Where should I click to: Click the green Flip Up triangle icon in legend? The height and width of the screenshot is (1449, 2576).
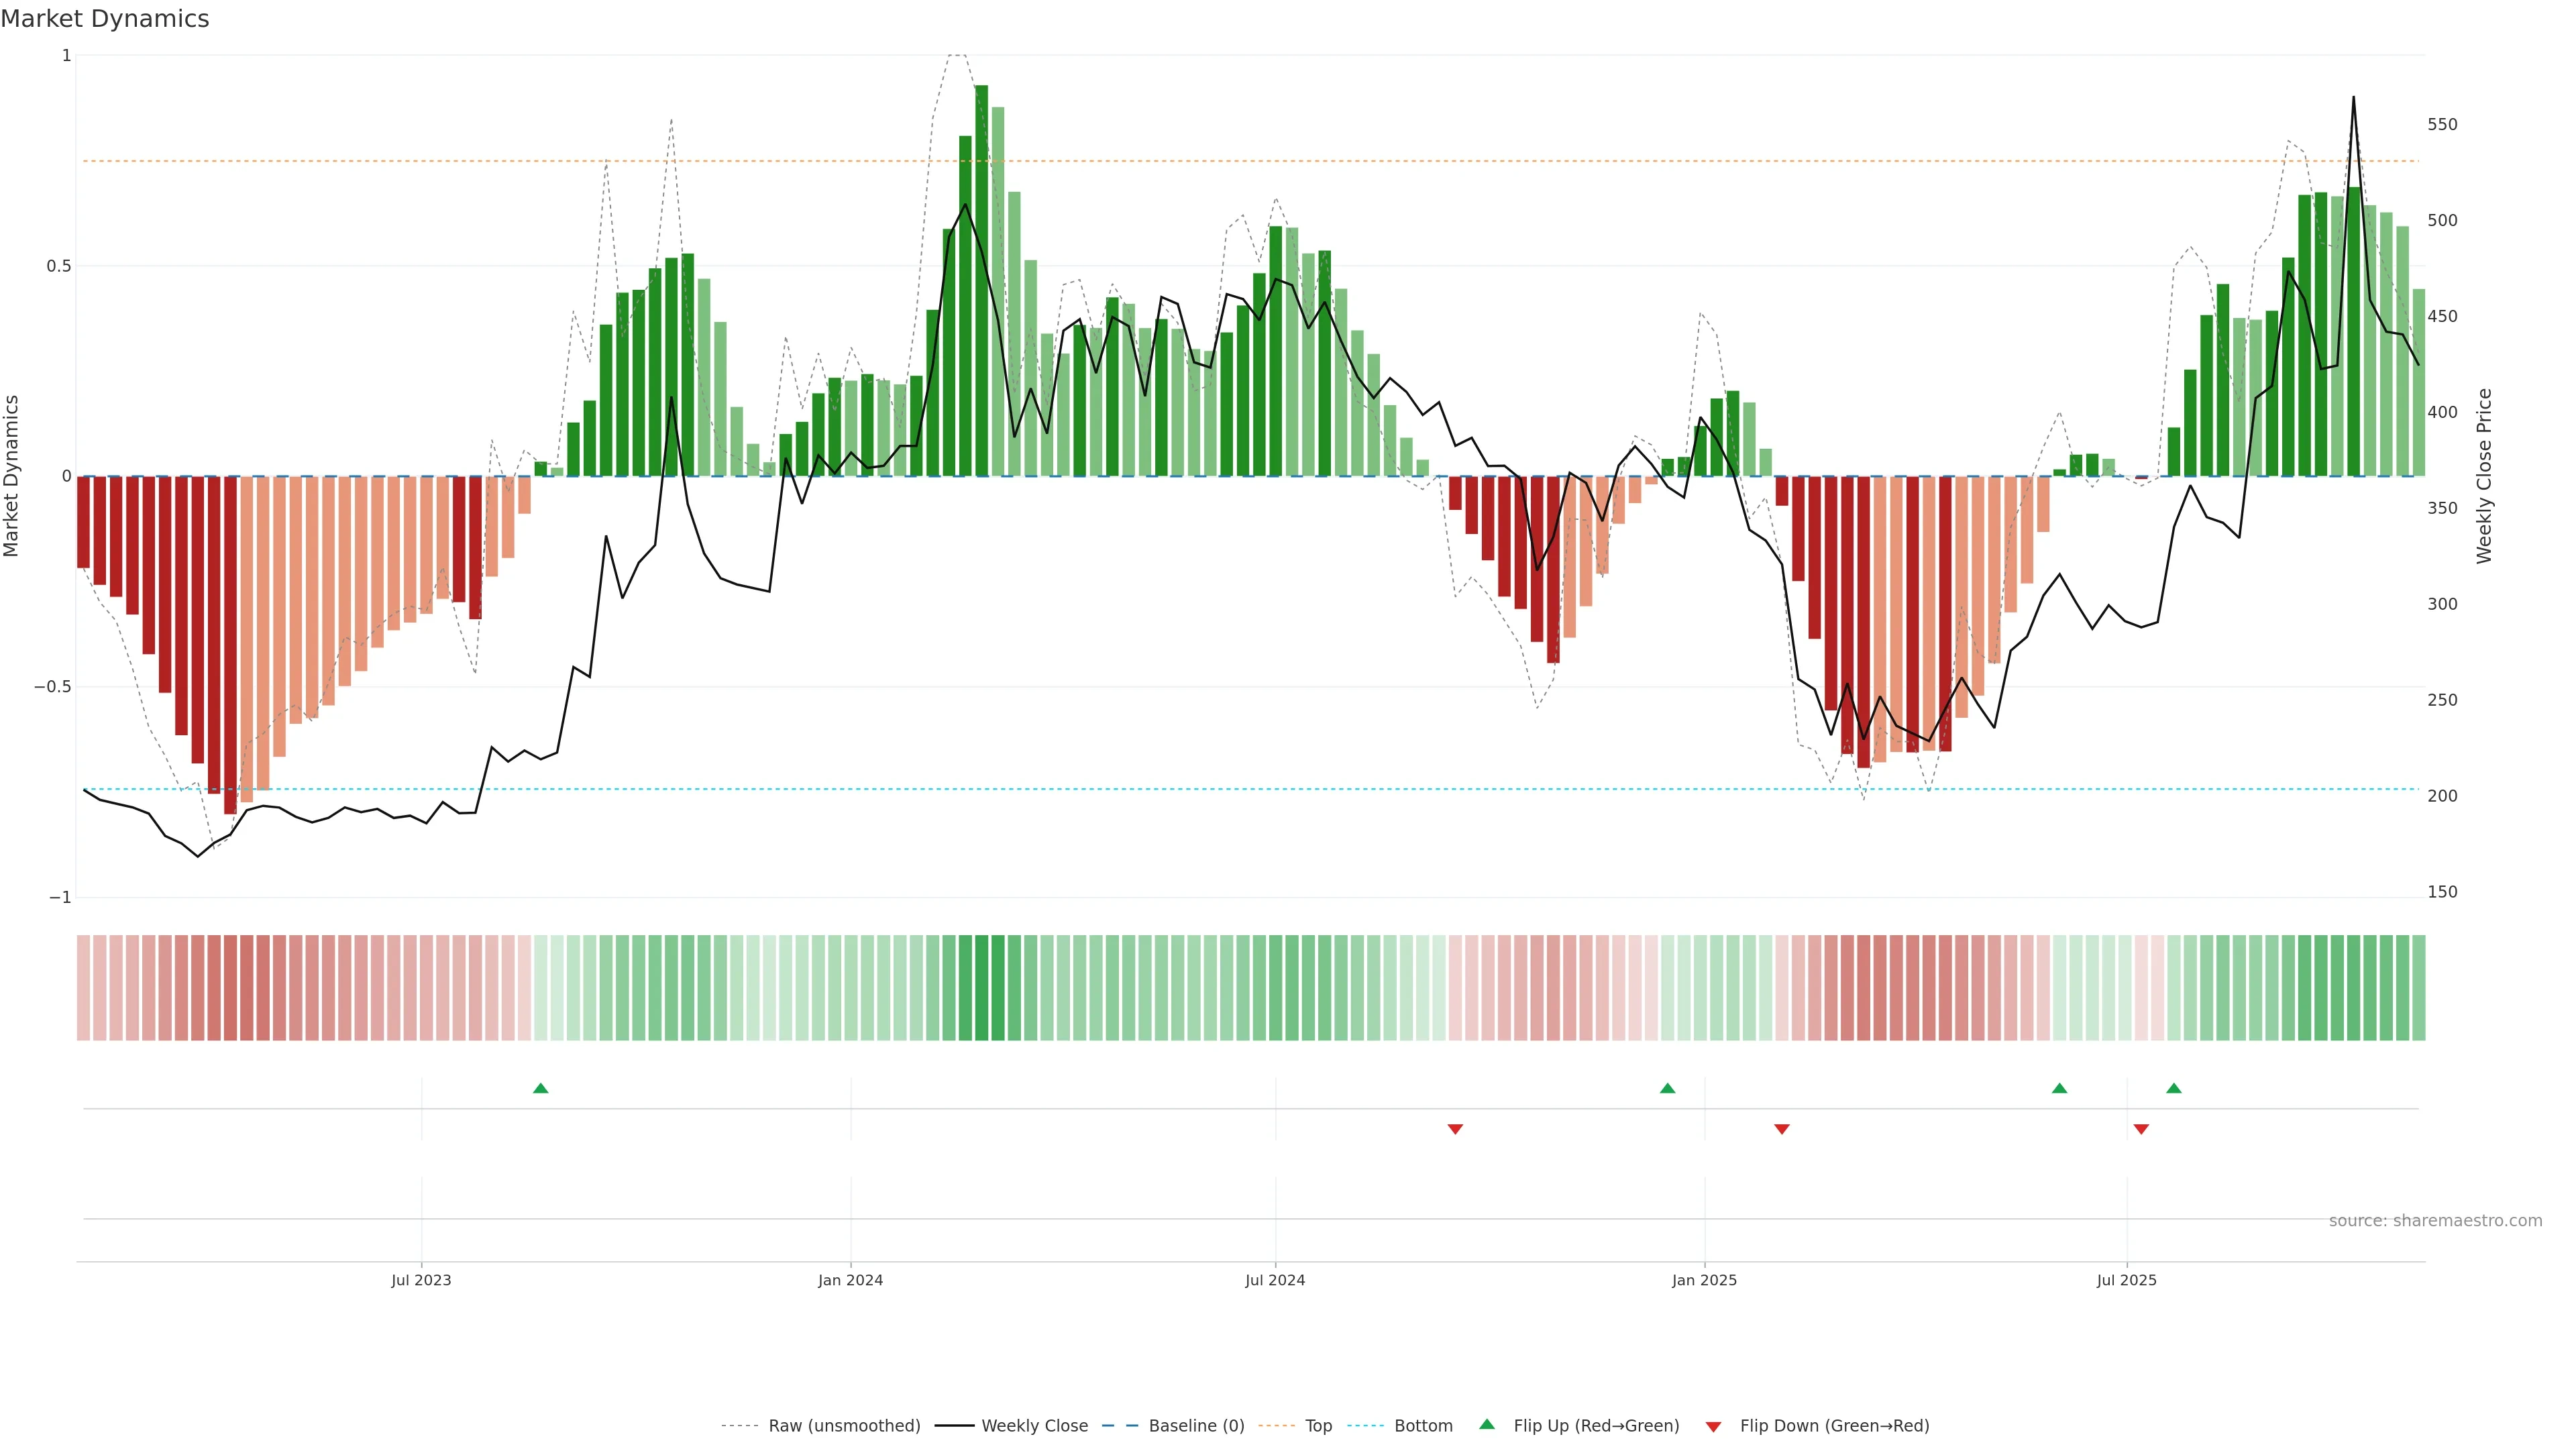1487,1425
